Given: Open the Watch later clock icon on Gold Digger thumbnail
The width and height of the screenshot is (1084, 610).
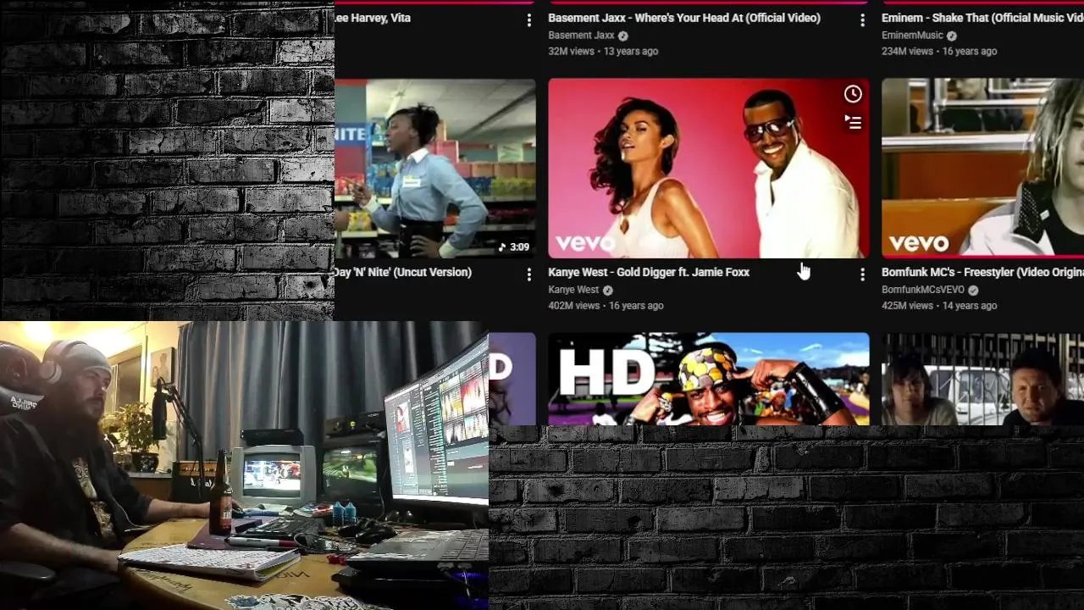Looking at the screenshot, I should point(853,94).
